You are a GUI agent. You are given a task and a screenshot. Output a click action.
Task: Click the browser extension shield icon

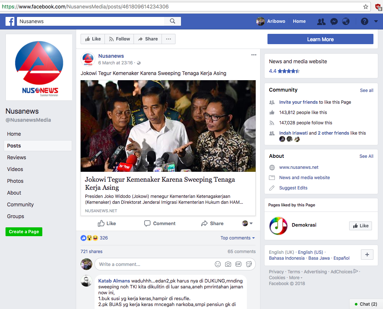click(x=378, y=7)
